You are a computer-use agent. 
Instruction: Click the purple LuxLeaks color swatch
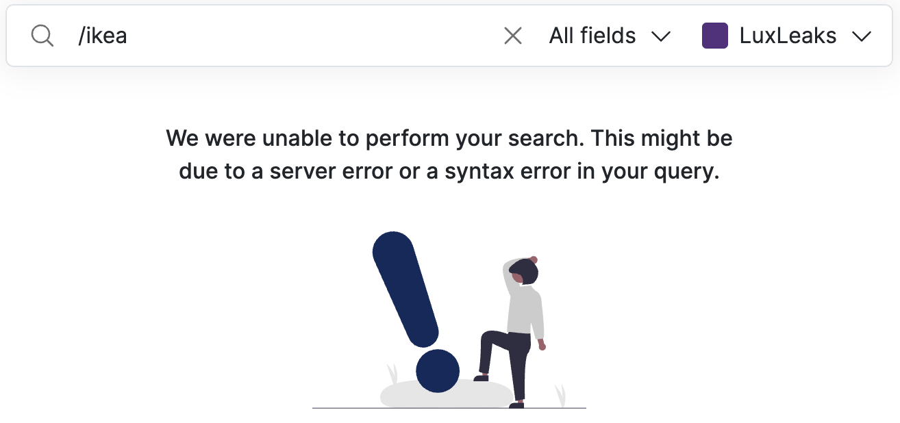715,36
